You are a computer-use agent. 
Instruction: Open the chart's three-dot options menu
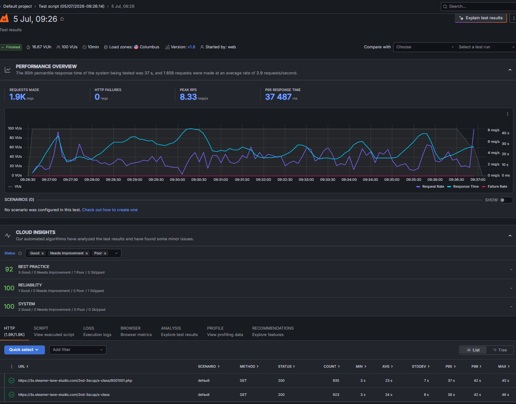point(507,114)
